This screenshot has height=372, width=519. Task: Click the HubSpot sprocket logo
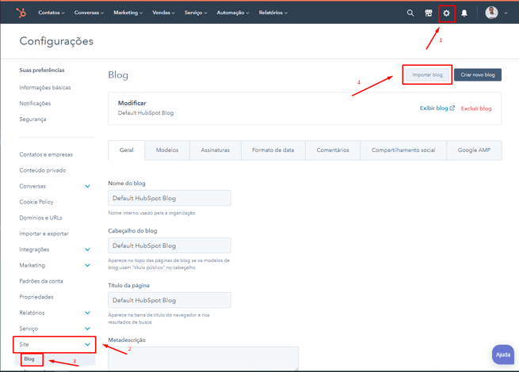tap(21, 13)
